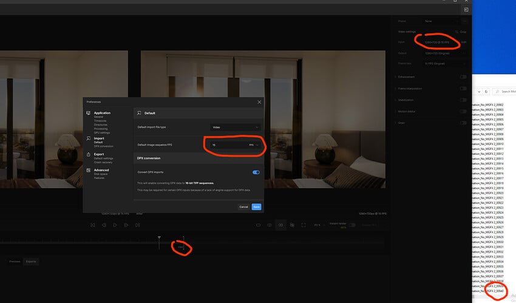The height and width of the screenshot is (303, 516).
Task: Collapse the right side panel icon
Action: coord(466,10)
